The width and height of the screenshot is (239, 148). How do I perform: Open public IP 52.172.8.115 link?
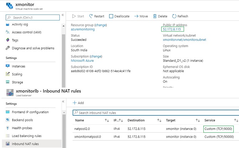172,29
